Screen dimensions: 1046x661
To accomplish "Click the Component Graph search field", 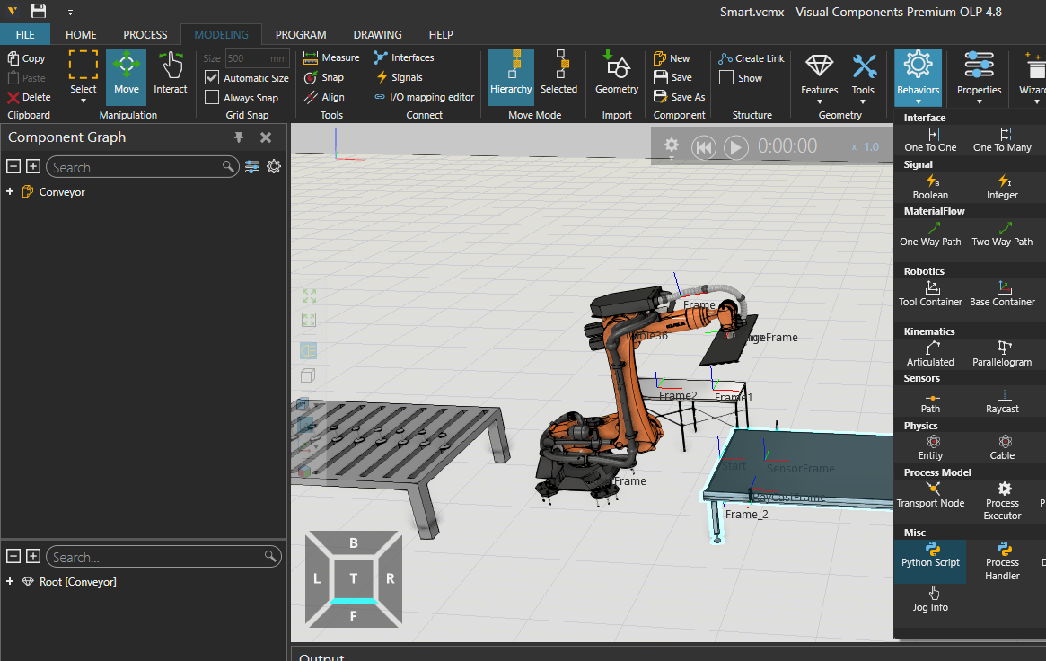I will pyautogui.click(x=142, y=167).
